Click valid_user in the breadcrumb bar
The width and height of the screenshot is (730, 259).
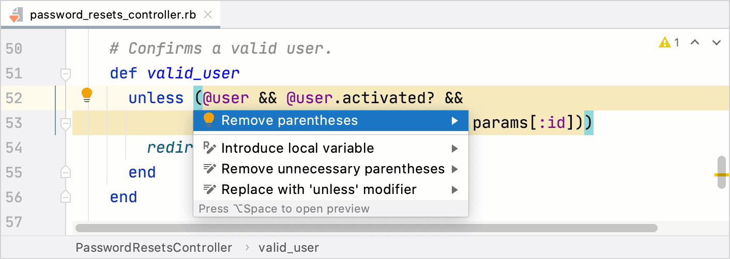[x=288, y=248]
